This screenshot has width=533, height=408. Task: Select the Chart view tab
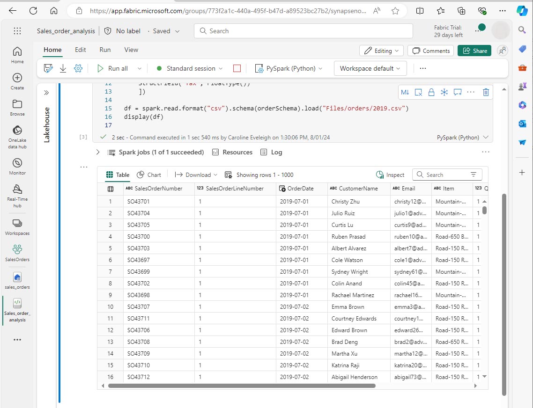click(149, 175)
